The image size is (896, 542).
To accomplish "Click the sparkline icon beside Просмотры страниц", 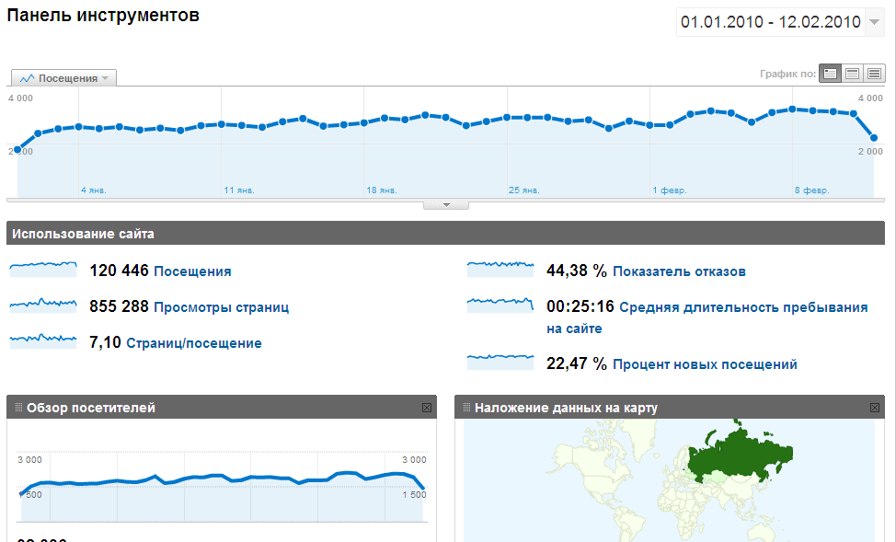I will click(43, 305).
